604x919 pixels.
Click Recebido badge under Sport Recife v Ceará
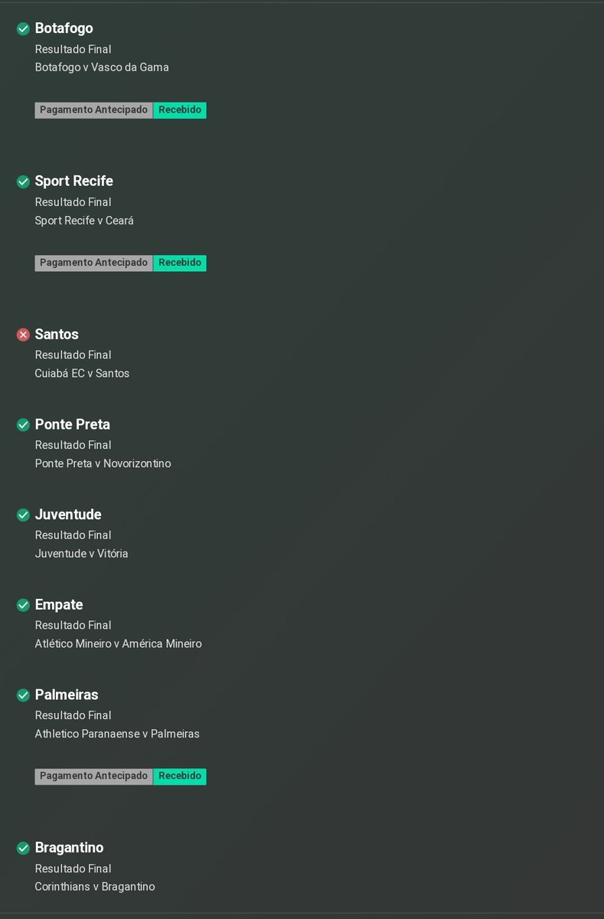point(180,263)
